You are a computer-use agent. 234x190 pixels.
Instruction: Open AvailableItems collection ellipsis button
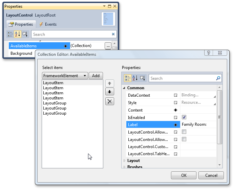pos(108,46)
